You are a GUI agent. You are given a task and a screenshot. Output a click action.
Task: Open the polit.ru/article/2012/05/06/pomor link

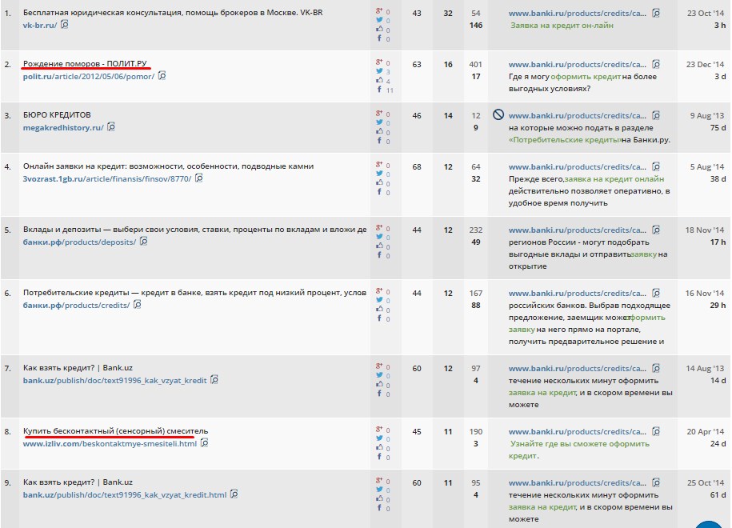coord(89,76)
